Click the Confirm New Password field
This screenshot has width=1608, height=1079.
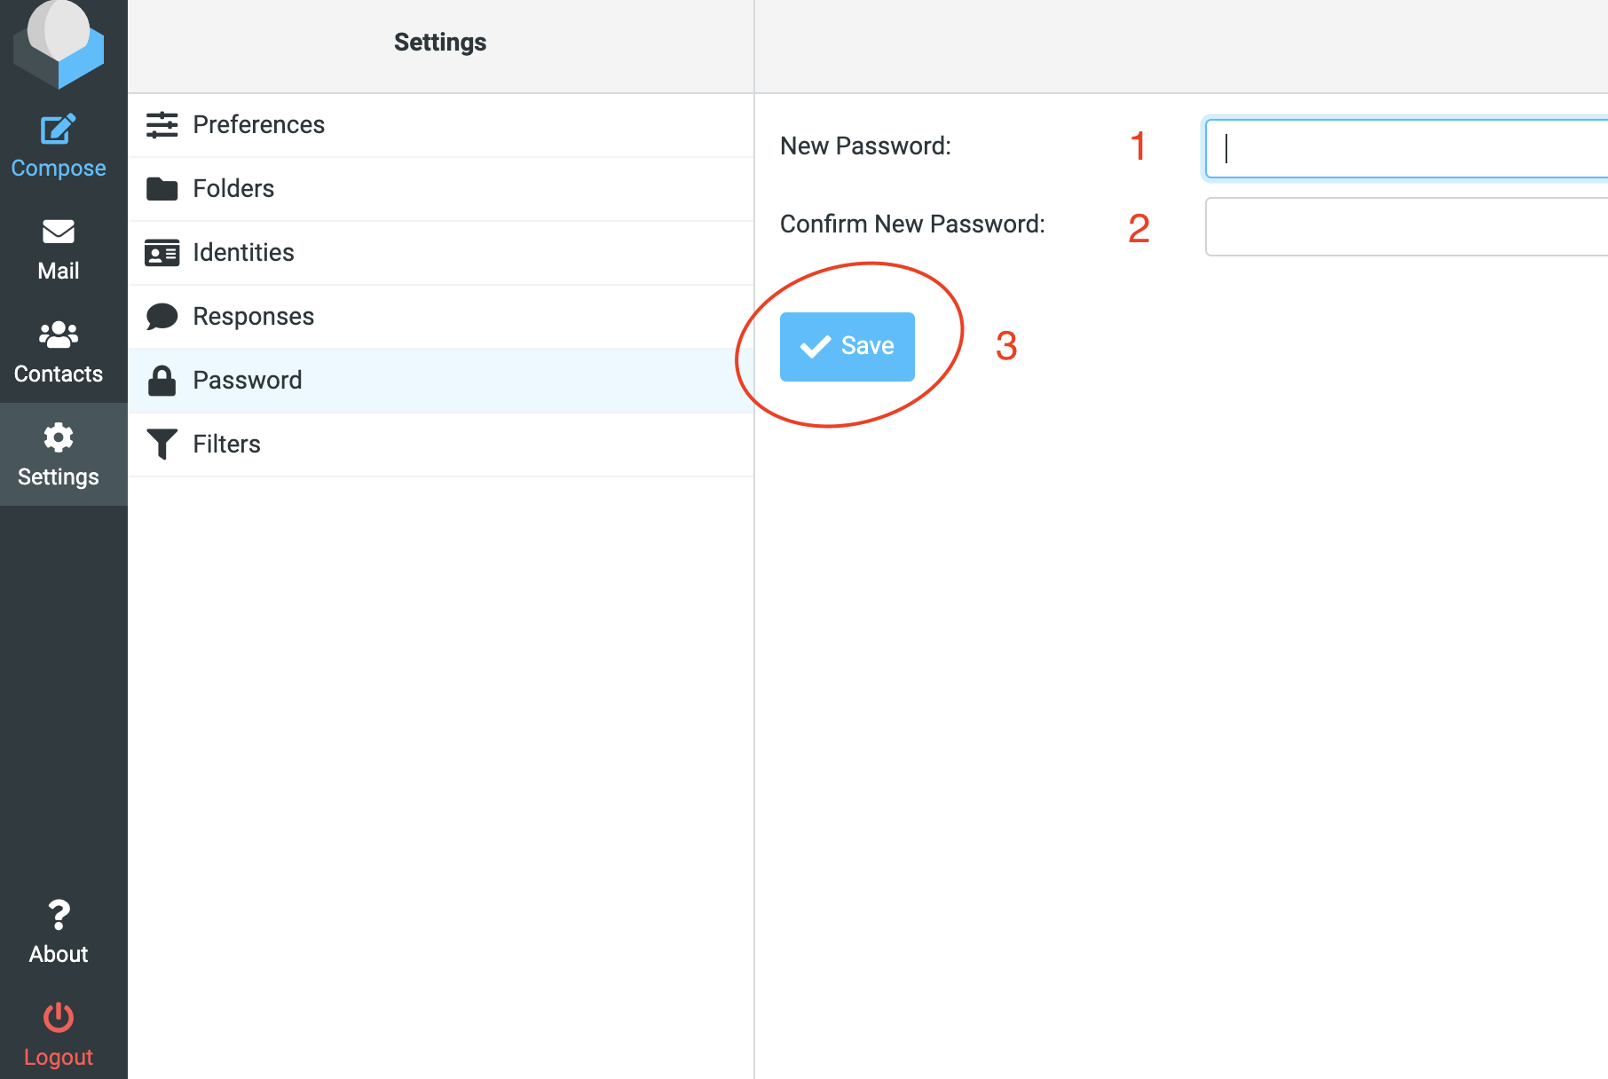point(1406,227)
